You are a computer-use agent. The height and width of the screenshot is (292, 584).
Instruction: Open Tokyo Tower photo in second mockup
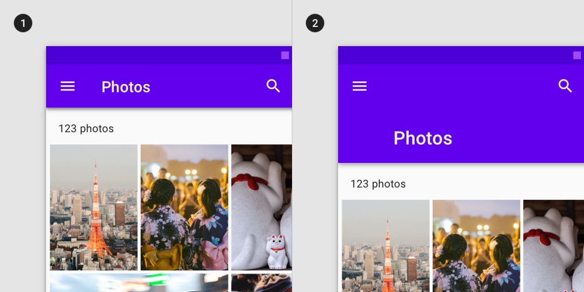click(386, 246)
